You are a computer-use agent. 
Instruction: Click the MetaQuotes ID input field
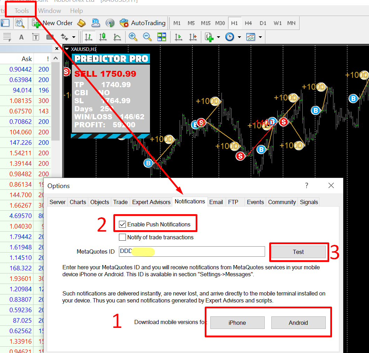click(x=192, y=251)
